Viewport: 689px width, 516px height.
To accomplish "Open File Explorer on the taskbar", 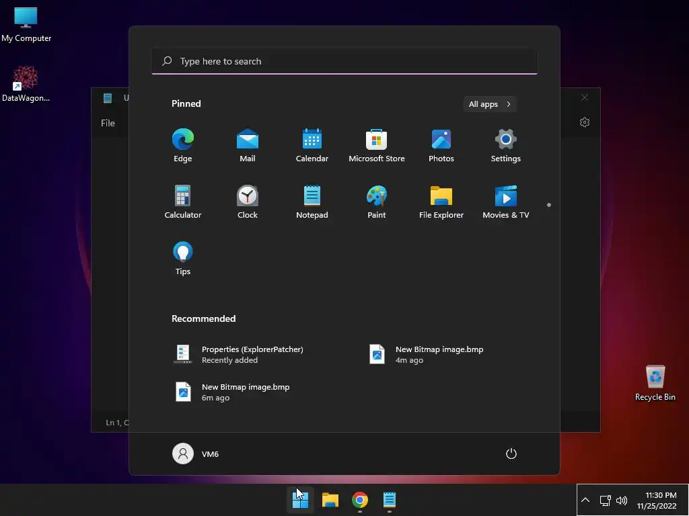I will pos(330,500).
